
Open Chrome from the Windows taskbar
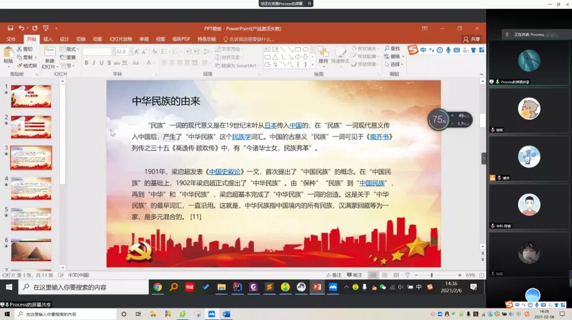(158, 287)
